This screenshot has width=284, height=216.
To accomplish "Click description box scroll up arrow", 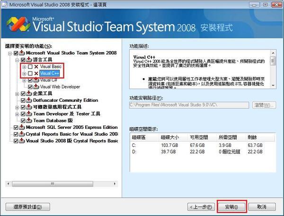I will tap(273, 53).
